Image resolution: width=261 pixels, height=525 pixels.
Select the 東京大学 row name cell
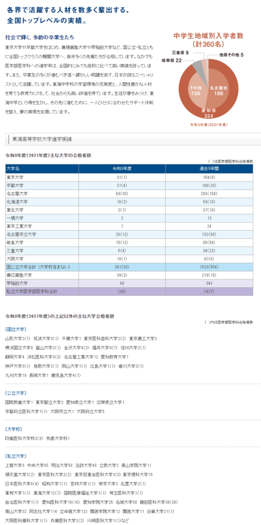click(x=42, y=177)
